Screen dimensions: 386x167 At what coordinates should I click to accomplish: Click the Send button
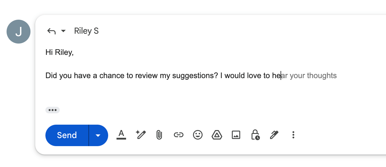tap(67, 135)
